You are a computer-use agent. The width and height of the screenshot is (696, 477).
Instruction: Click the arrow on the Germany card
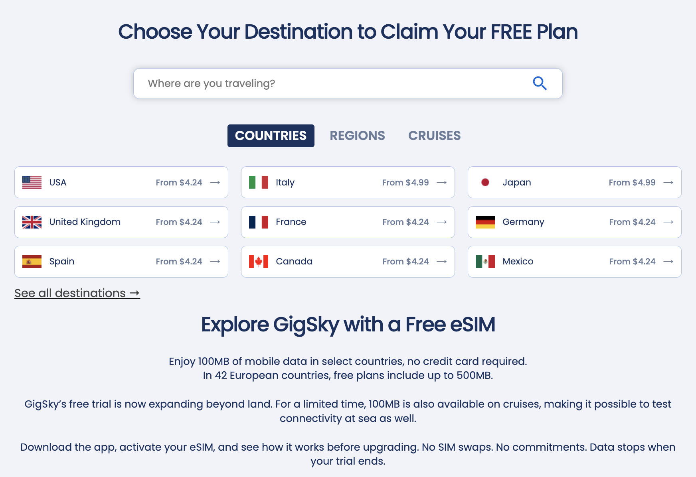668,222
